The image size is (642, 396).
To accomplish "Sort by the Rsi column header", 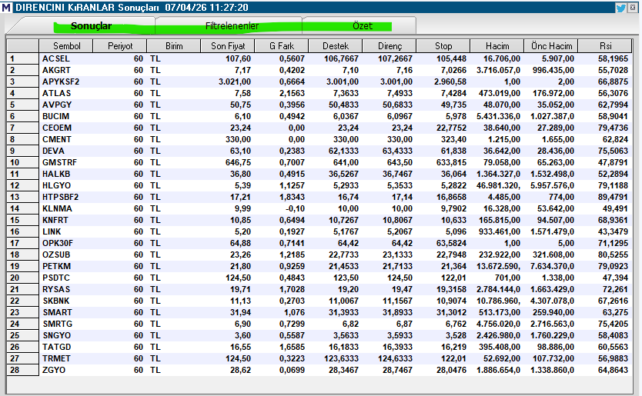I will click(605, 46).
